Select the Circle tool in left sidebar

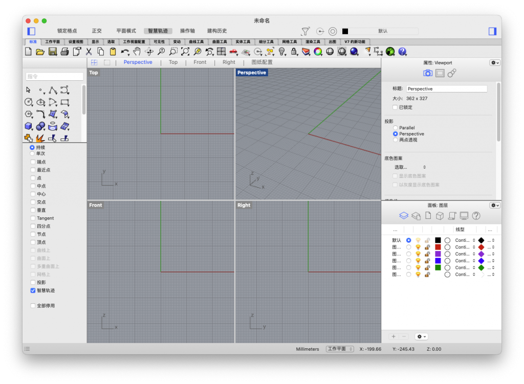pos(29,102)
